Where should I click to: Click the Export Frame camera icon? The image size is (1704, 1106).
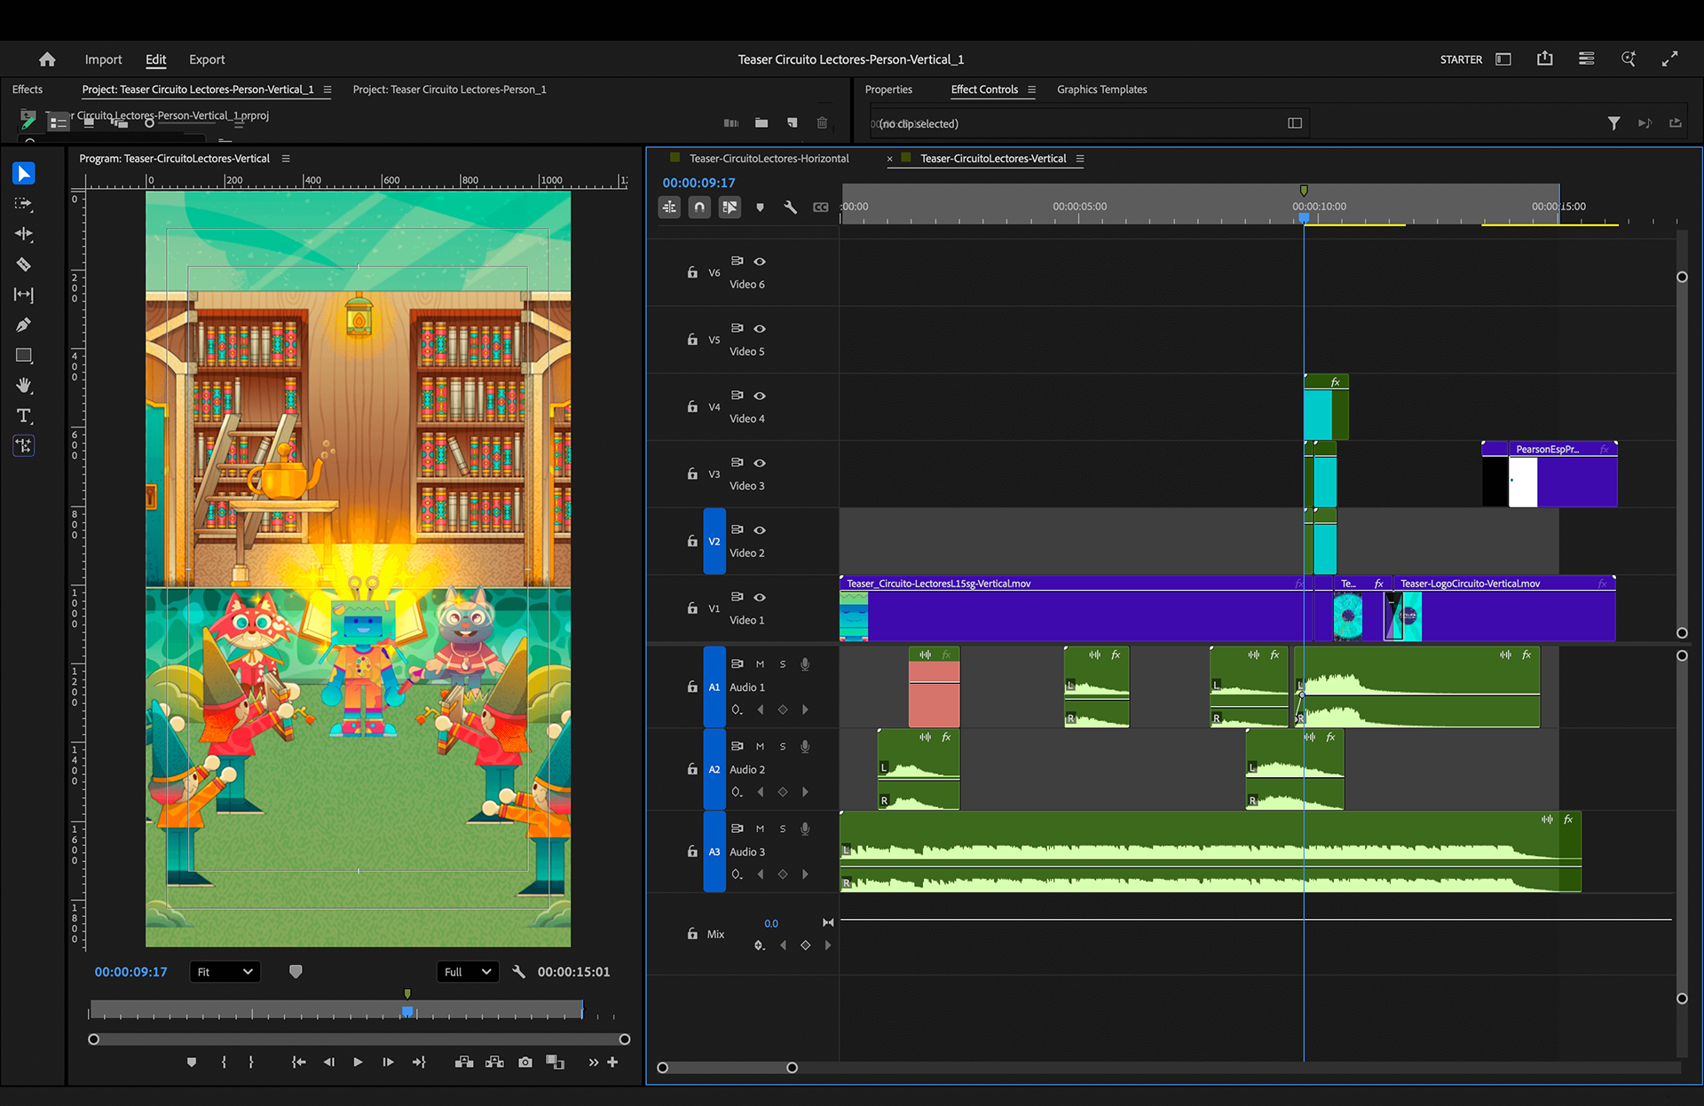(525, 1062)
